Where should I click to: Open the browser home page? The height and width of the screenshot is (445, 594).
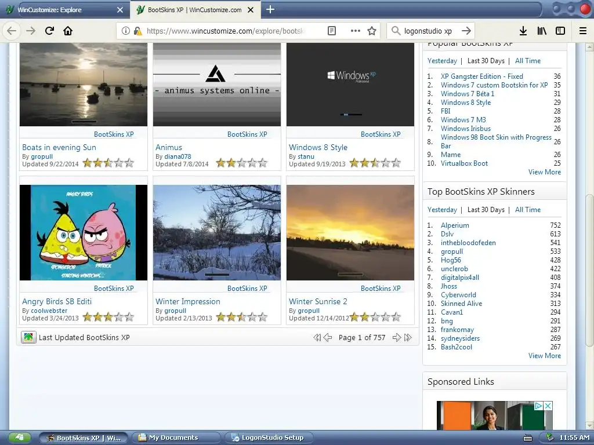(x=68, y=31)
